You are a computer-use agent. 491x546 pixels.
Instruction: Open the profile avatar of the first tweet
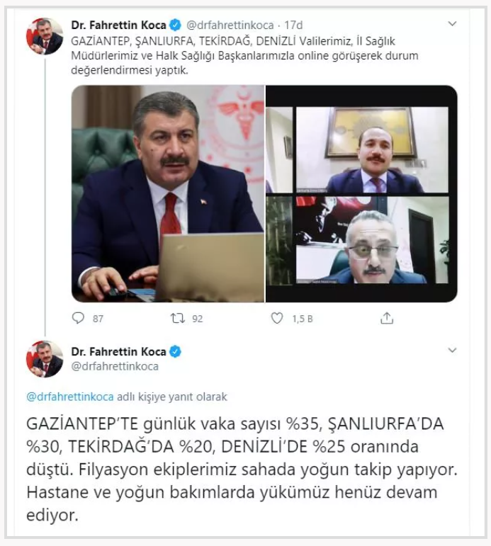click(x=45, y=36)
